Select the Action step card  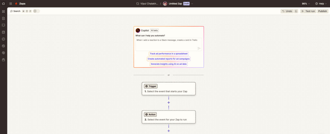point(169,117)
